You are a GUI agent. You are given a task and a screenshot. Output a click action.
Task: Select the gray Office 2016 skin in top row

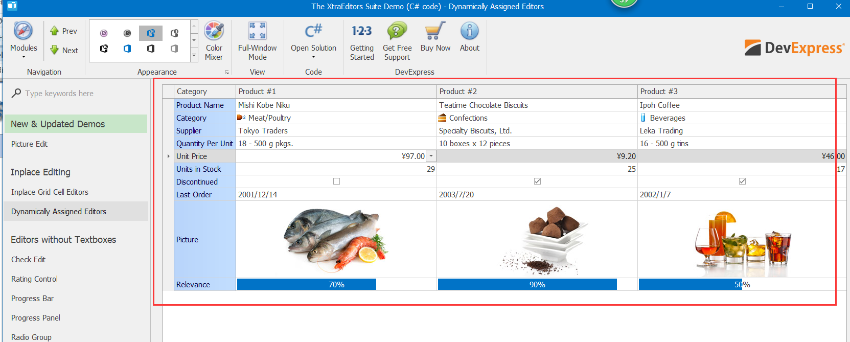click(174, 33)
